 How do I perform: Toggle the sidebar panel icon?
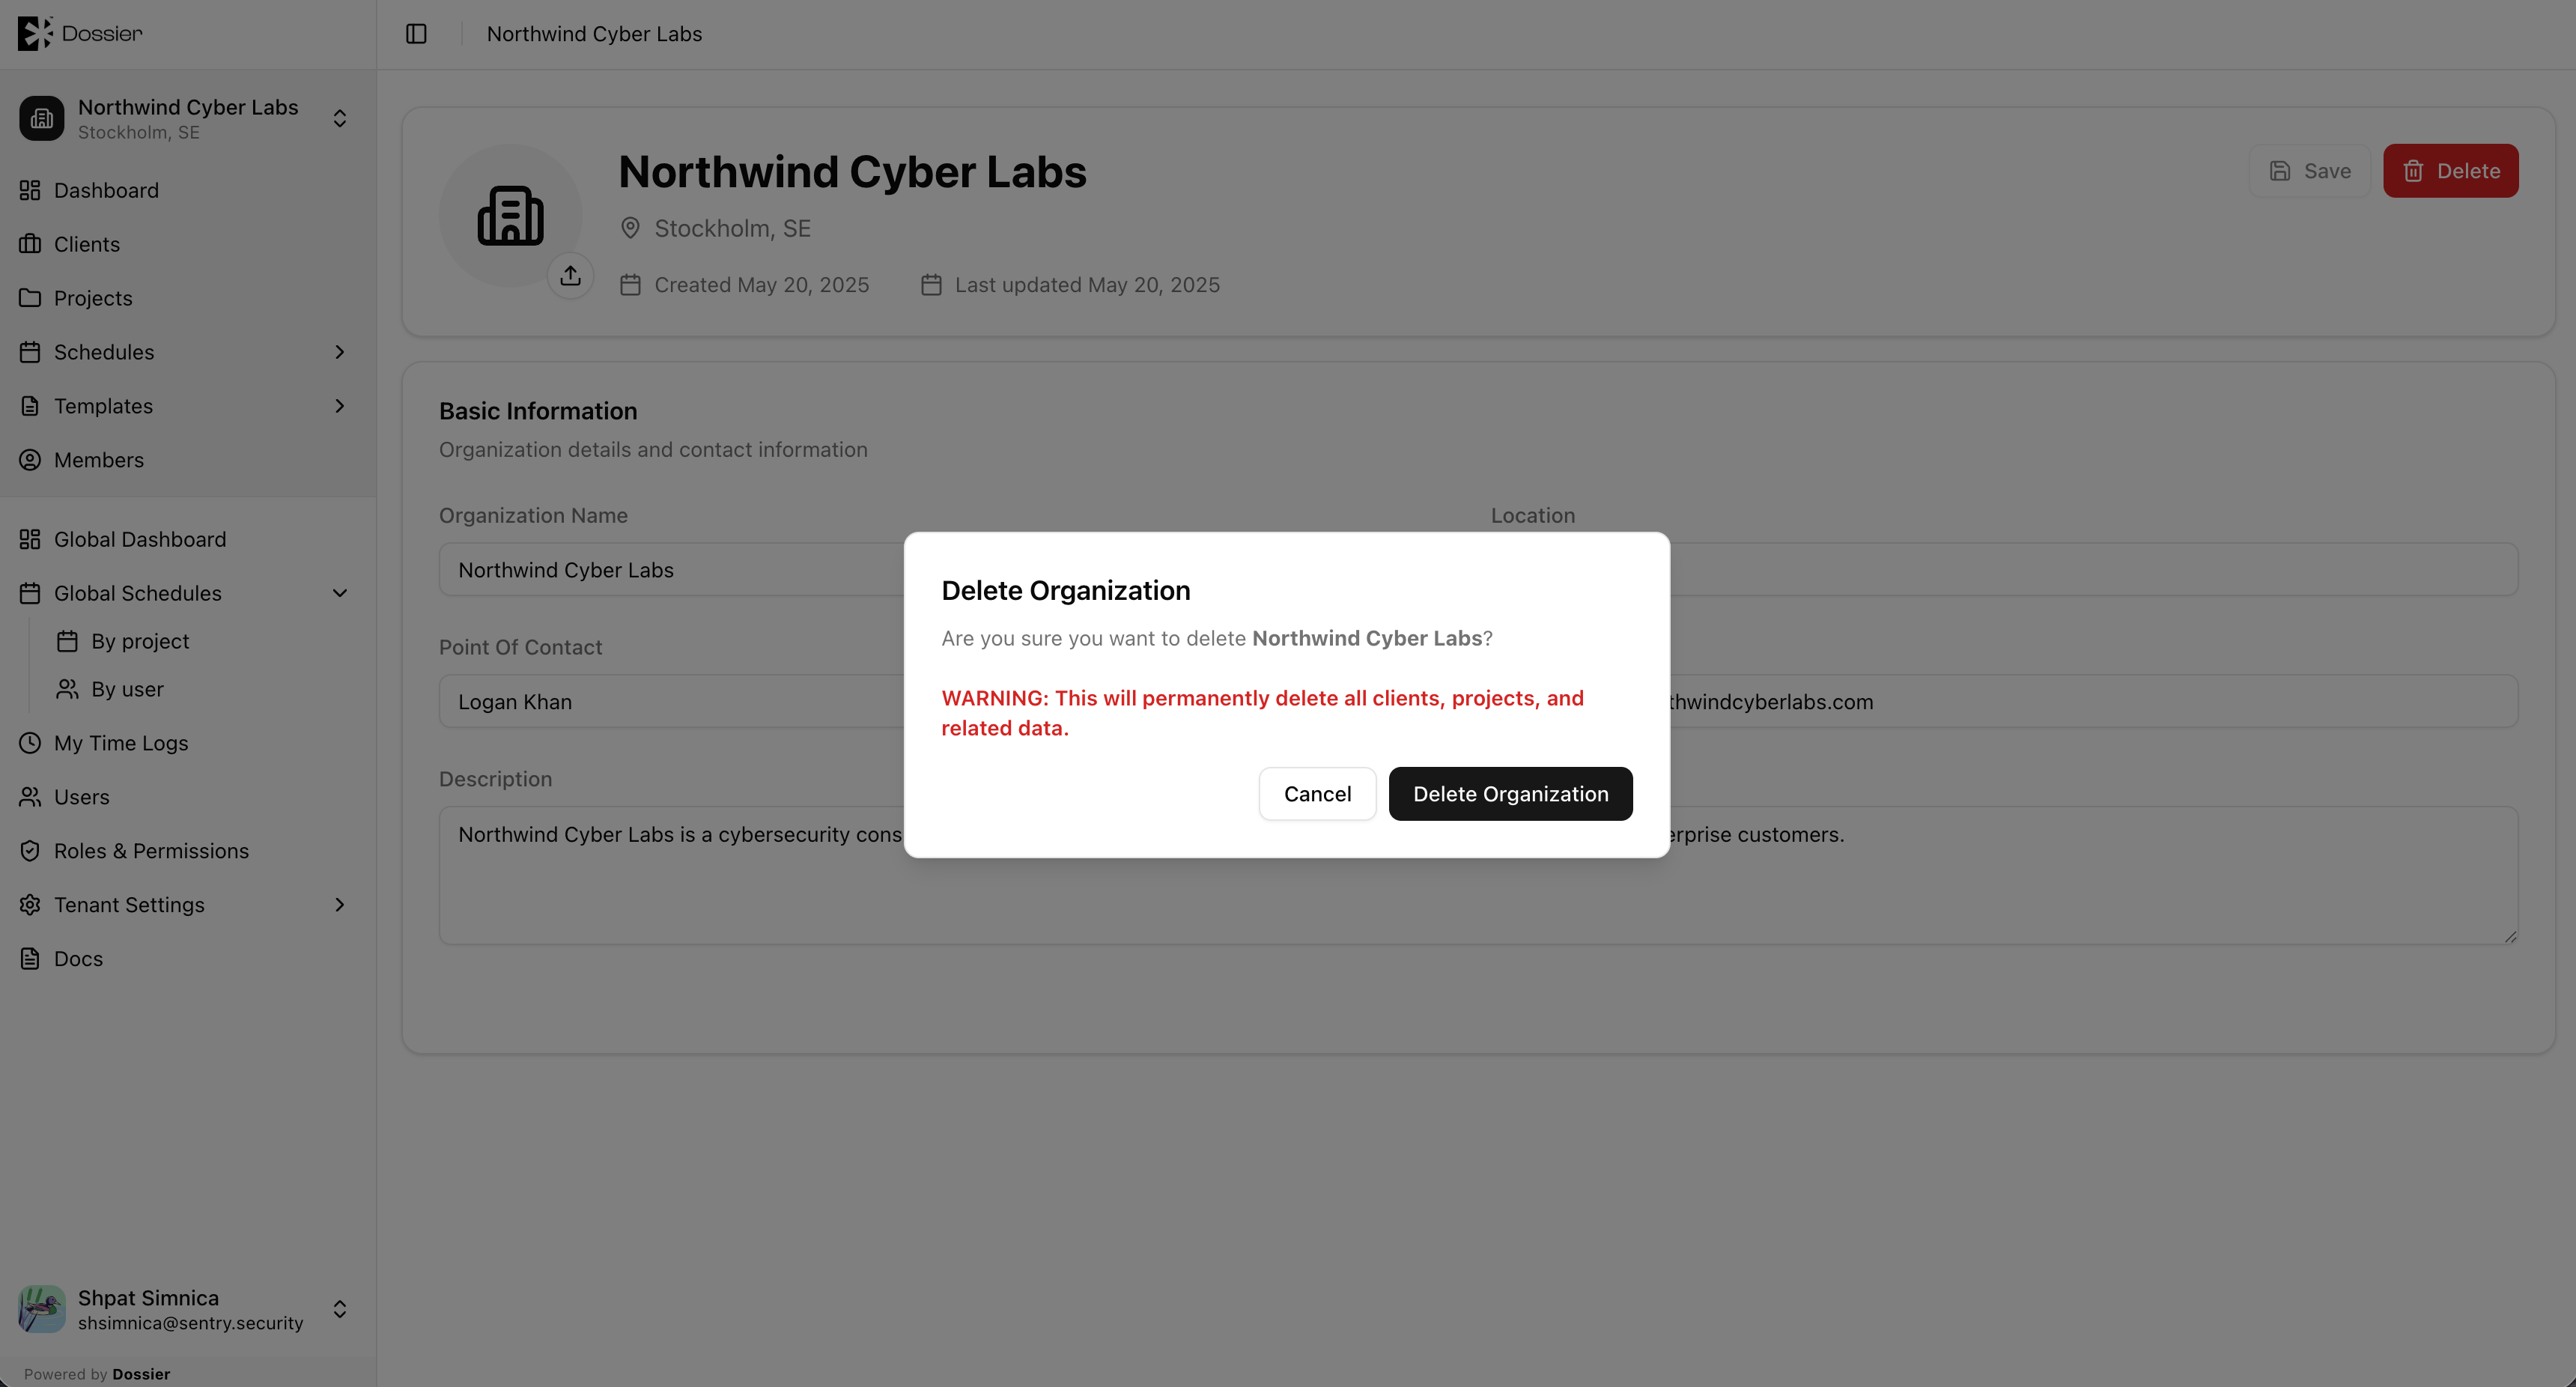coord(416,34)
